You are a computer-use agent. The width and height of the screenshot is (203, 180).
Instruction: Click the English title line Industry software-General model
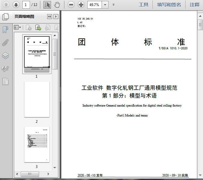pos(132,105)
